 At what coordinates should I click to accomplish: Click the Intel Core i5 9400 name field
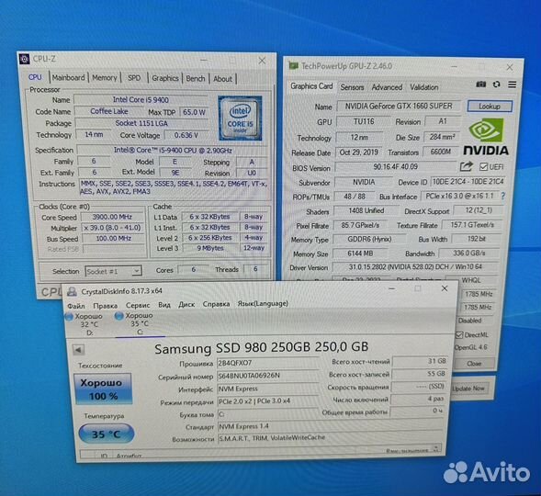[x=141, y=100]
